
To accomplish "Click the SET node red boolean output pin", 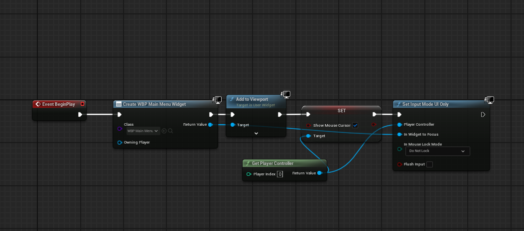I will click(x=374, y=125).
